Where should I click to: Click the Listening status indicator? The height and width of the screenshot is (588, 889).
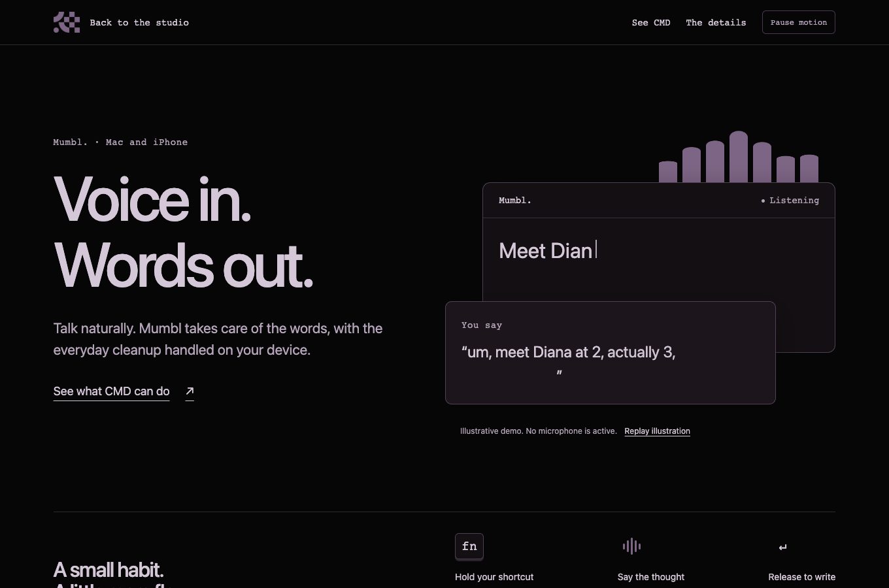coord(790,201)
